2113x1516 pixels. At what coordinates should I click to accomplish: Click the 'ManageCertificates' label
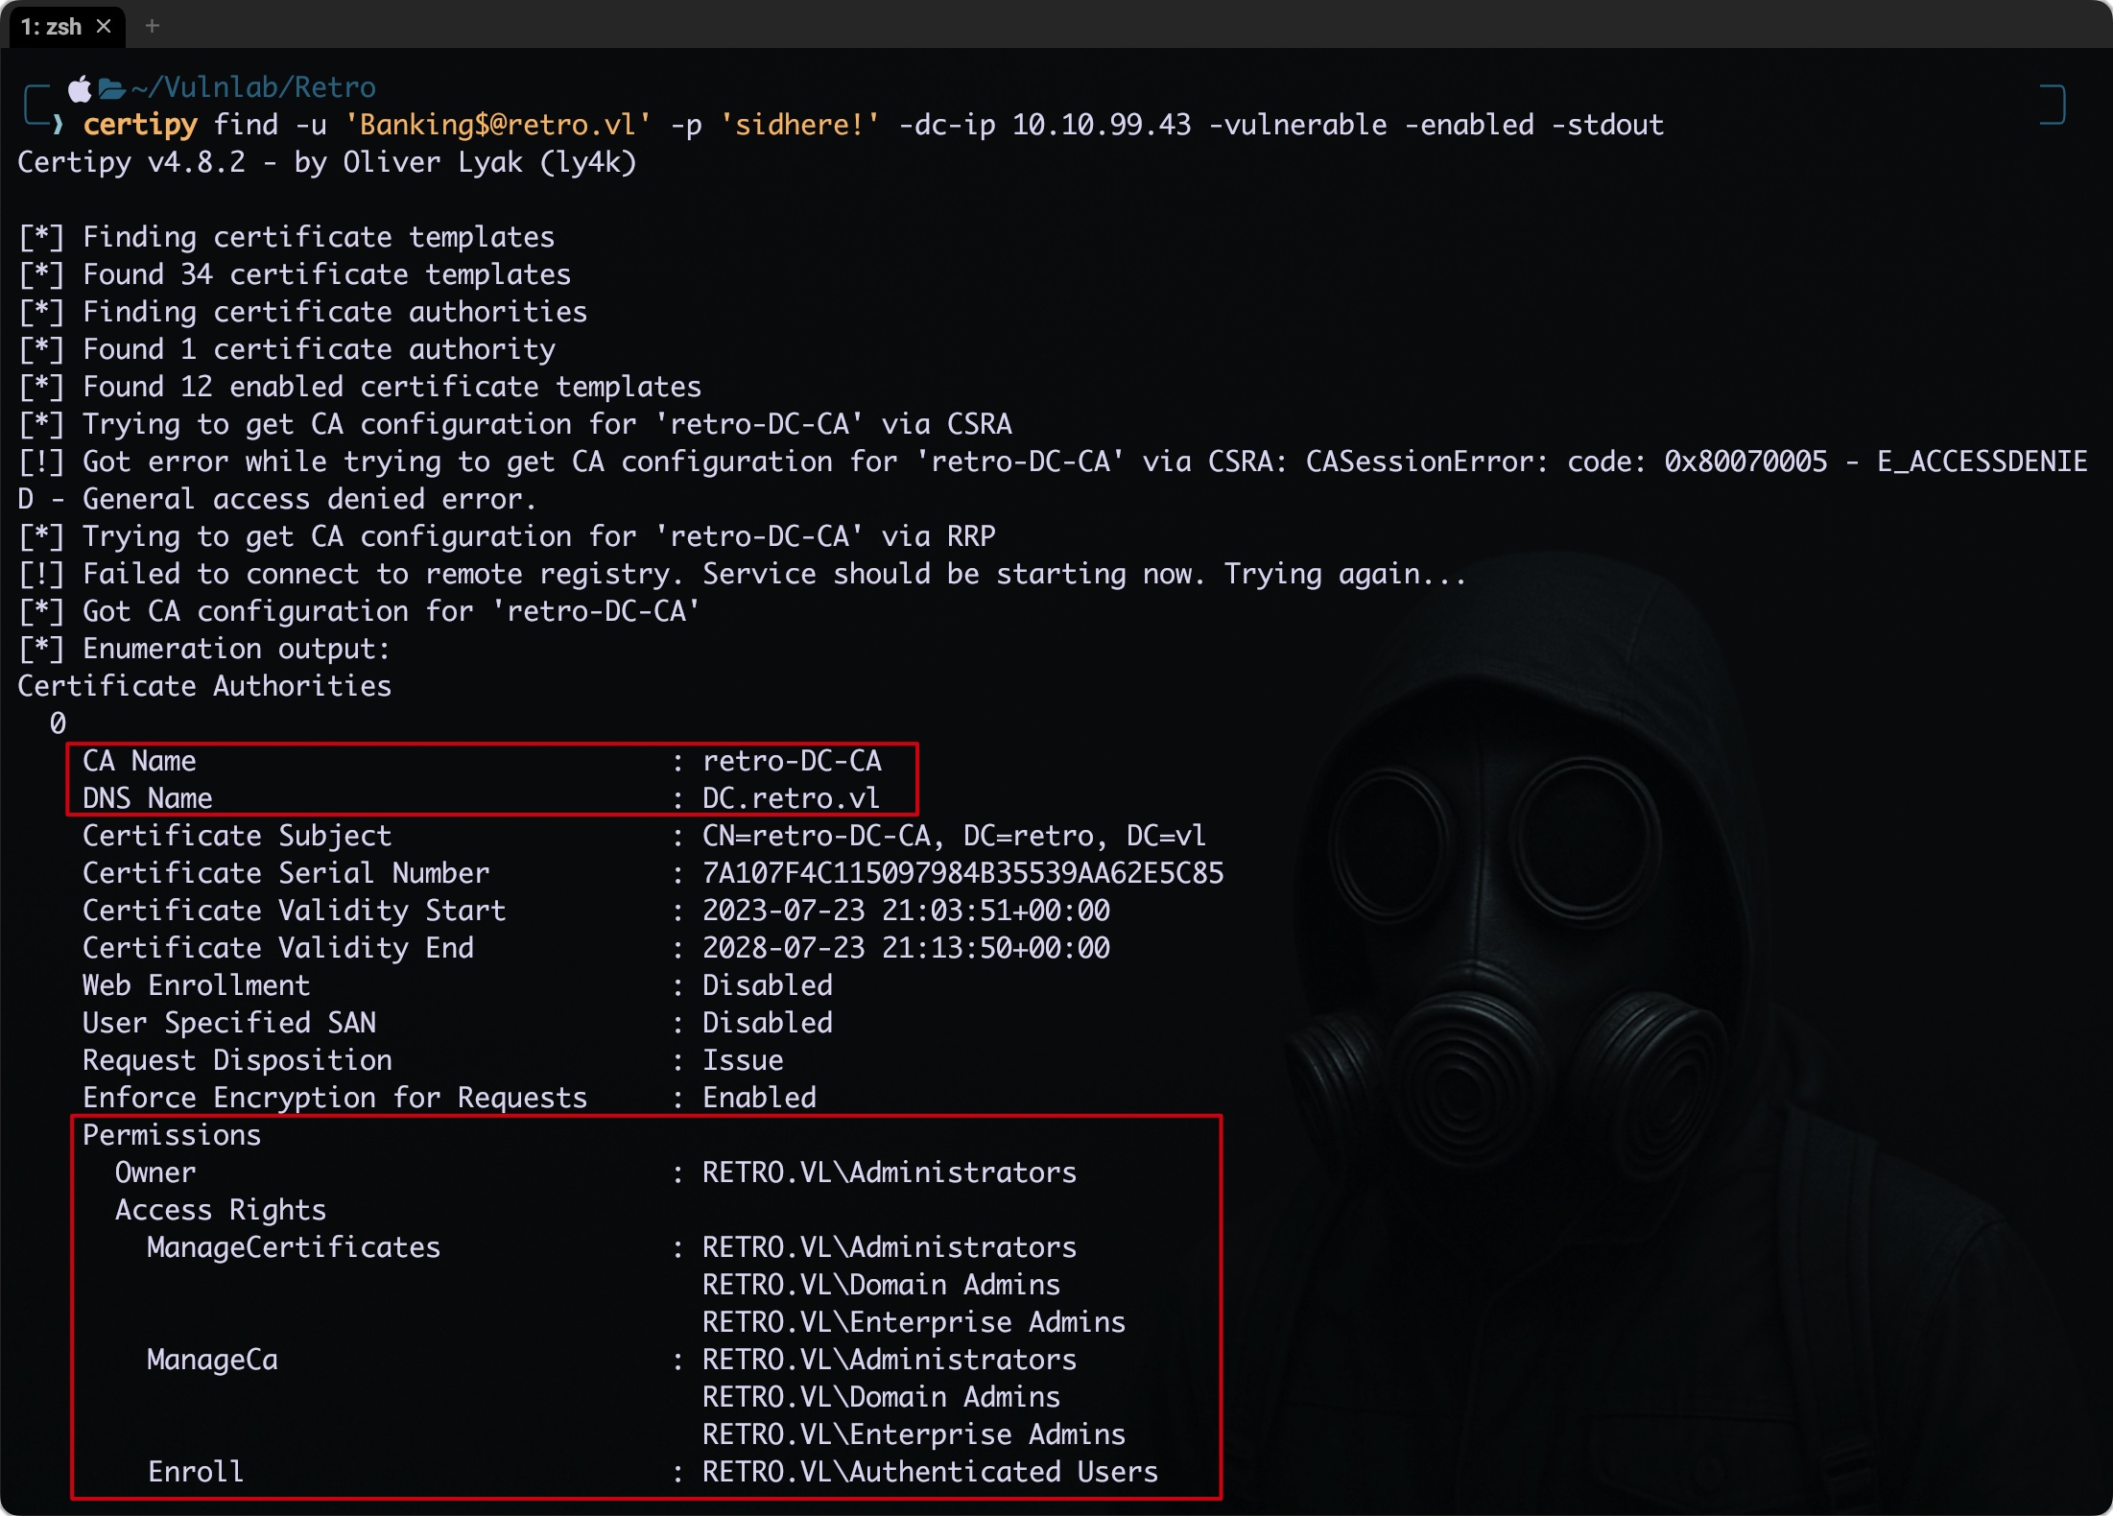click(294, 1247)
